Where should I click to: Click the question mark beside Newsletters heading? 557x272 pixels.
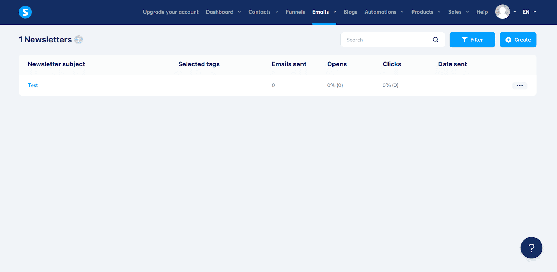click(79, 40)
